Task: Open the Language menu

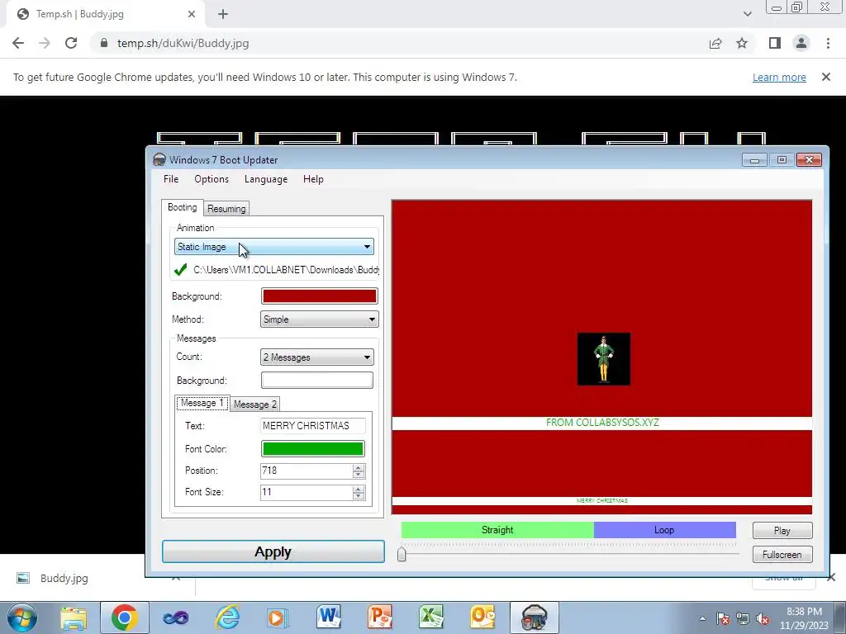Action: click(x=266, y=179)
